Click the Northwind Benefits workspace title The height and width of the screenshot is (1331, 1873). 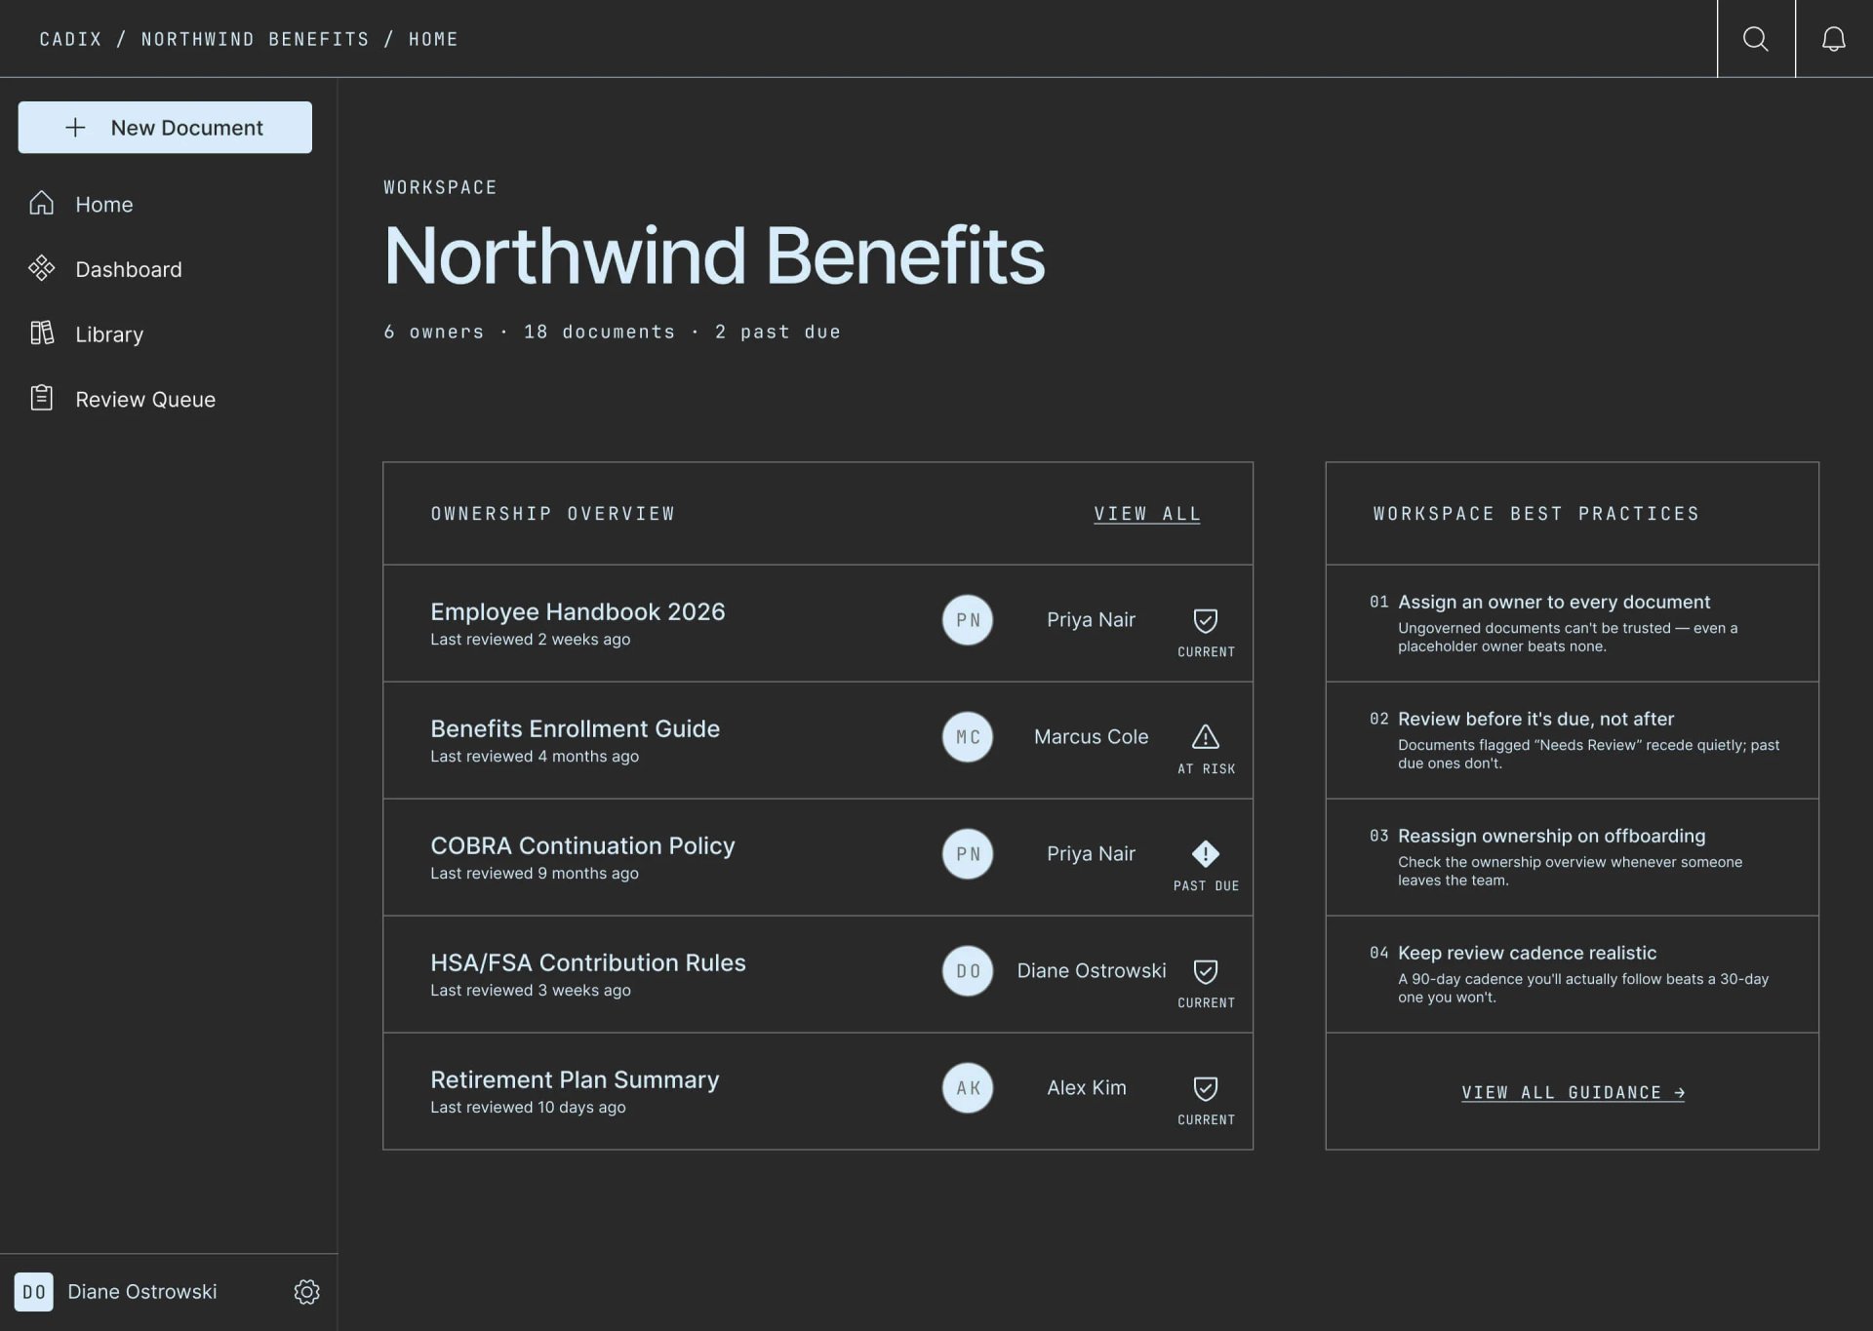(714, 255)
